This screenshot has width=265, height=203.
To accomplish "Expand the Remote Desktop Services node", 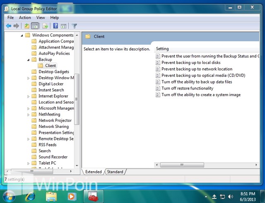I will [x=29, y=139].
